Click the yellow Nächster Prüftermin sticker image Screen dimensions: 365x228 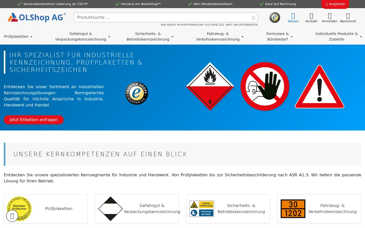(x=19, y=209)
